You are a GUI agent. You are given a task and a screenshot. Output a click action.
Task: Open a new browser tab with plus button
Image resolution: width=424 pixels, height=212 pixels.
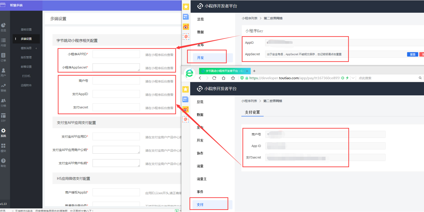tap(255, 71)
